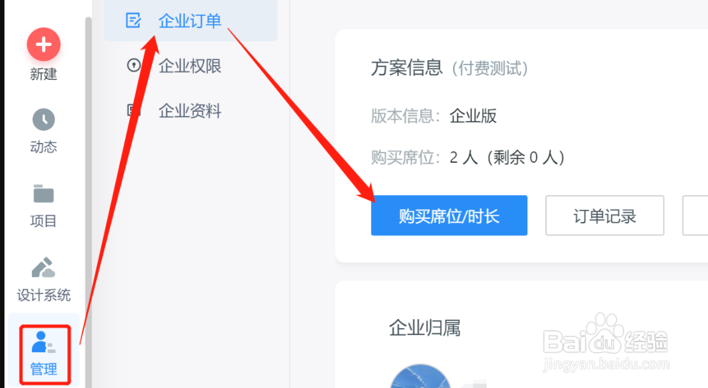The image size is (708, 388).
Task: Open the 项目 folder icon
Action: [43, 194]
